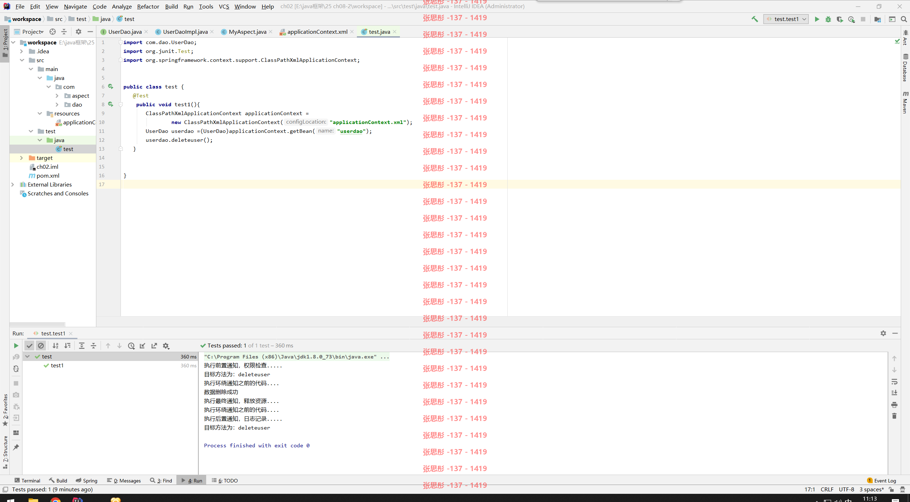Sort tests by duration icon

(67, 346)
